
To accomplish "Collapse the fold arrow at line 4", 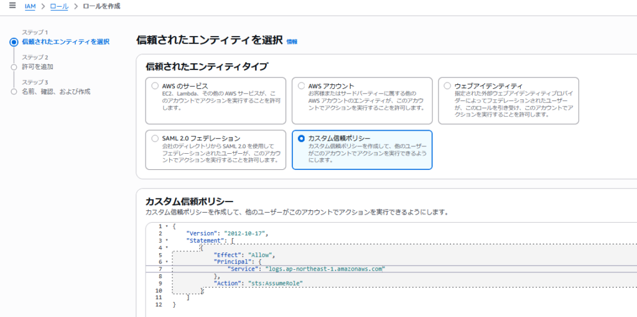I will pyautogui.click(x=167, y=248).
